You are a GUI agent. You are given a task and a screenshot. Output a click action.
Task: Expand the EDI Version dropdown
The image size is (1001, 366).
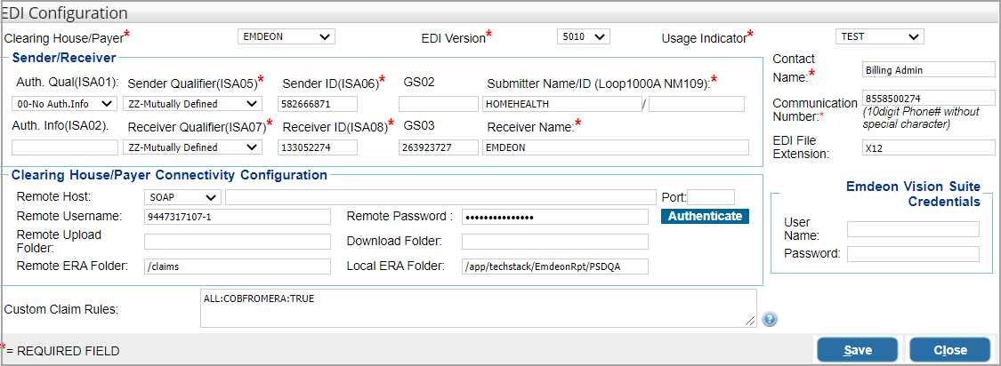[x=583, y=36]
